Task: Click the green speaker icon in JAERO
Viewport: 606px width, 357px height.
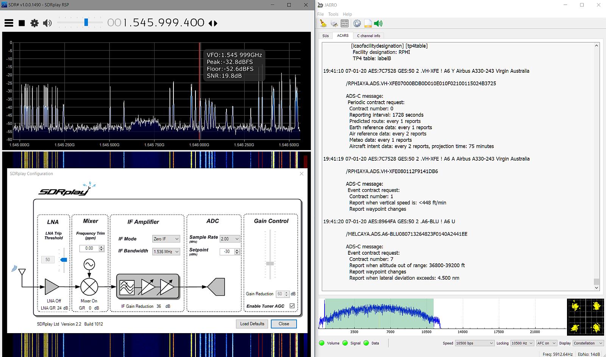Action: point(378,23)
